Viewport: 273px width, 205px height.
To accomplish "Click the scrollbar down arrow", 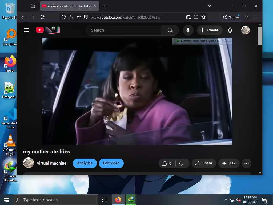I will (260, 173).
